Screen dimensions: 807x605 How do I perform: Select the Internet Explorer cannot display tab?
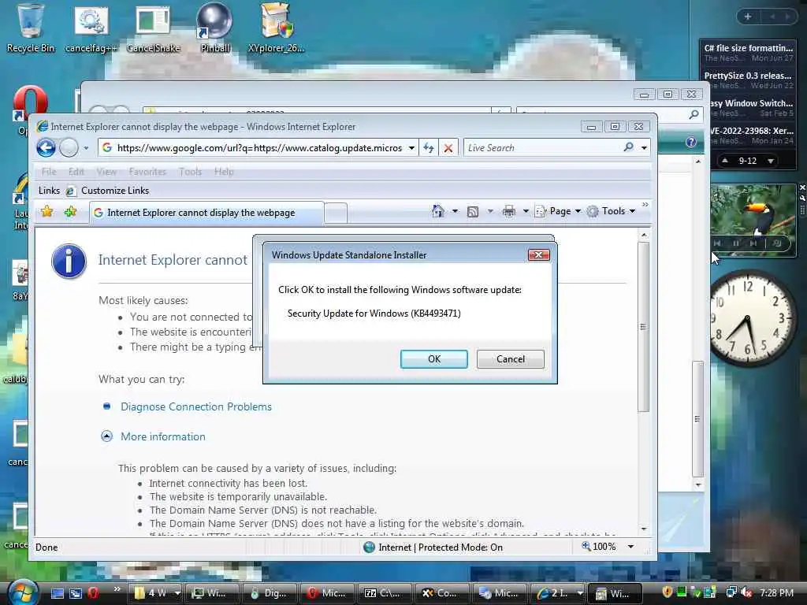tap(207, 213)
